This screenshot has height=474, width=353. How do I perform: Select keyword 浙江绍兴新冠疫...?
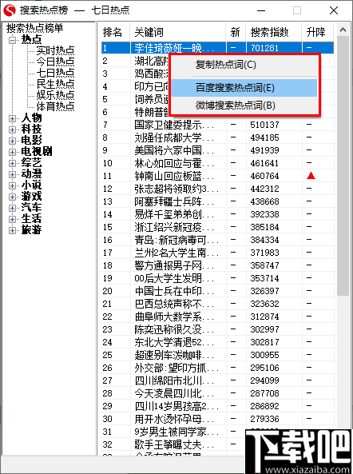[174, 227]
